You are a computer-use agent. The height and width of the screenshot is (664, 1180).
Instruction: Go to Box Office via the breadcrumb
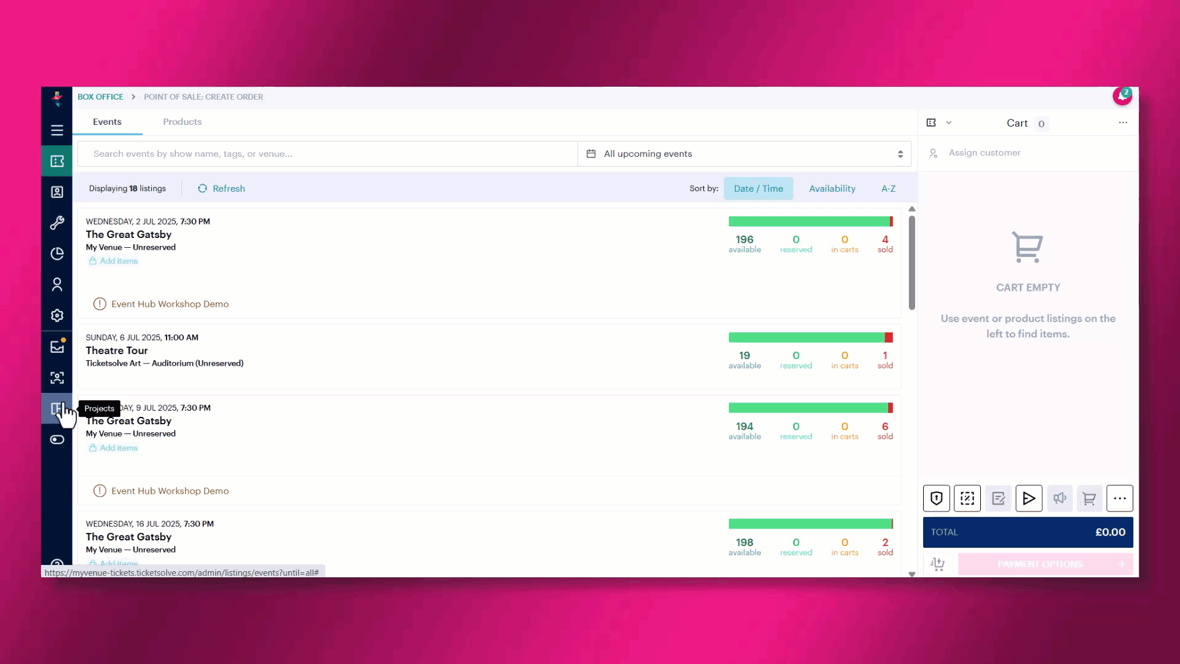point(100,97)
